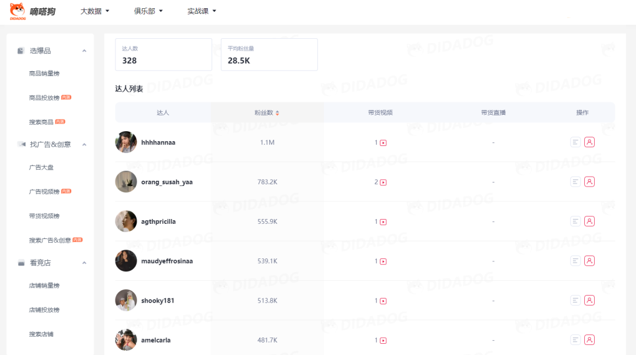Open 搜索广告&创意 page
Image resolution: width=636 pixels, height=355 pixels.
pyautogui.click(x=50, y=240)
